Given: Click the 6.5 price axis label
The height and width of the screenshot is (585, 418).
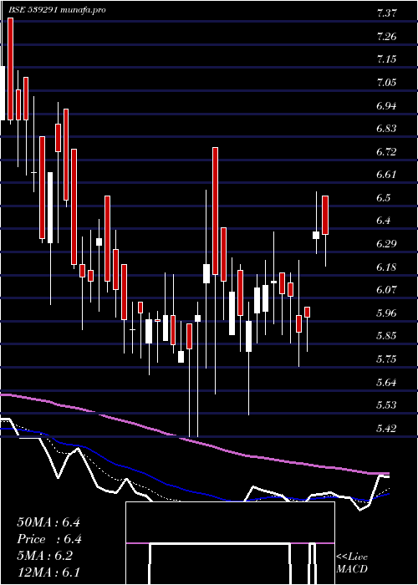Looking at the screenshot, I should tap(384, 197).
